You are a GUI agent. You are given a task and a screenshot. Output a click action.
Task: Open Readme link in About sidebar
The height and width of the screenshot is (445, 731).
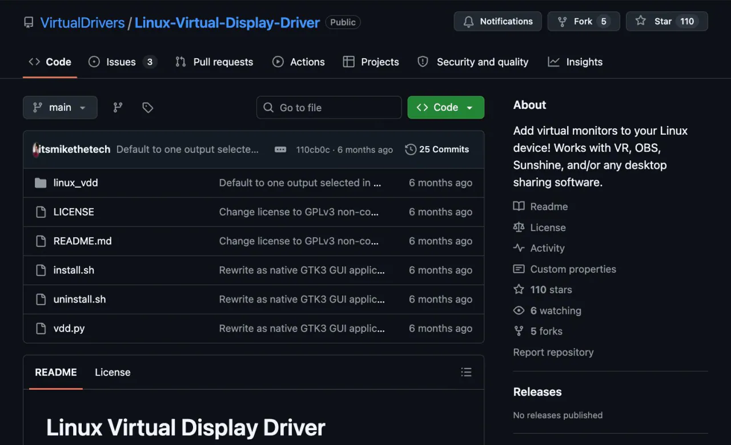tap(540, 207)
